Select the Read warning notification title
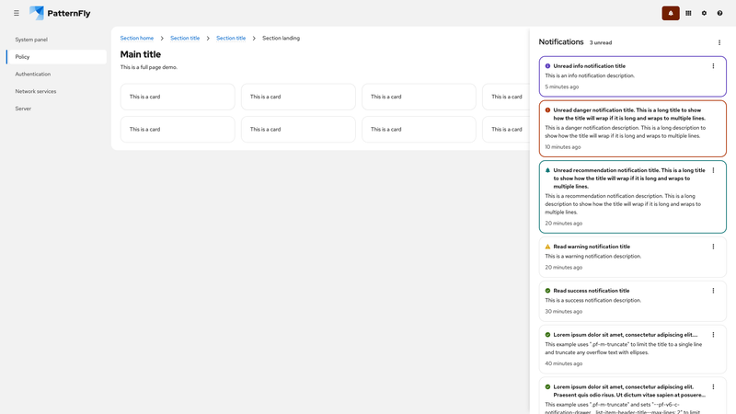This screenshot has height=414, width=736. click(x=592, y=247)
